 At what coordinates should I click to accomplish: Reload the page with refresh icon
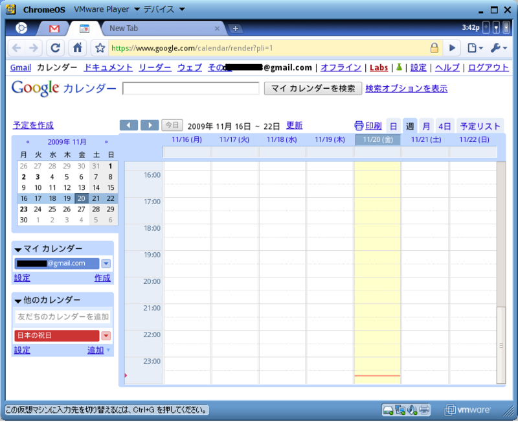(55, 48)
